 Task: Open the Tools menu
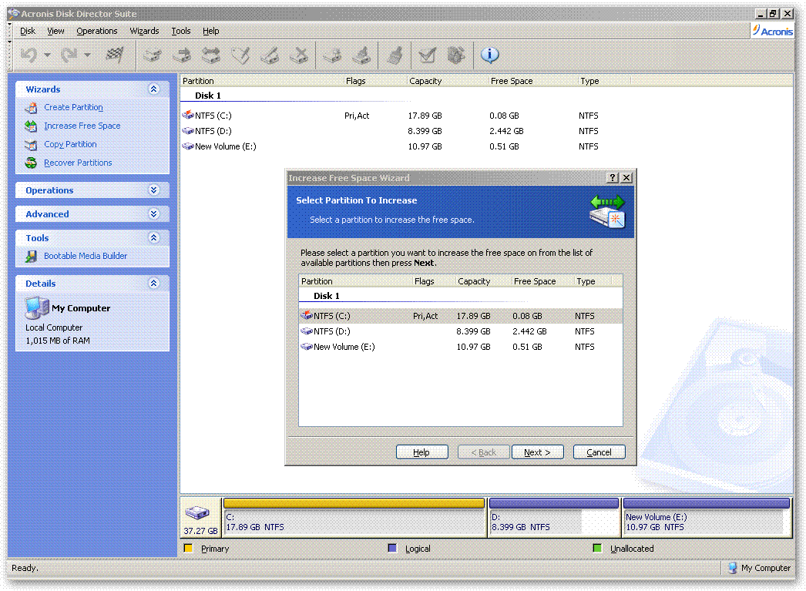click(x=180, y=31)
